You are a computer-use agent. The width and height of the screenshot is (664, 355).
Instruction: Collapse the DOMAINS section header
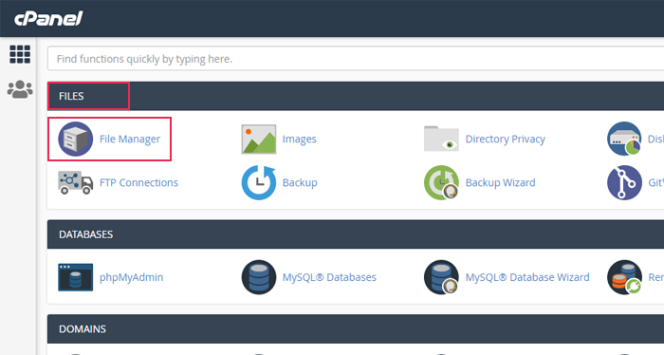[356, 329]
